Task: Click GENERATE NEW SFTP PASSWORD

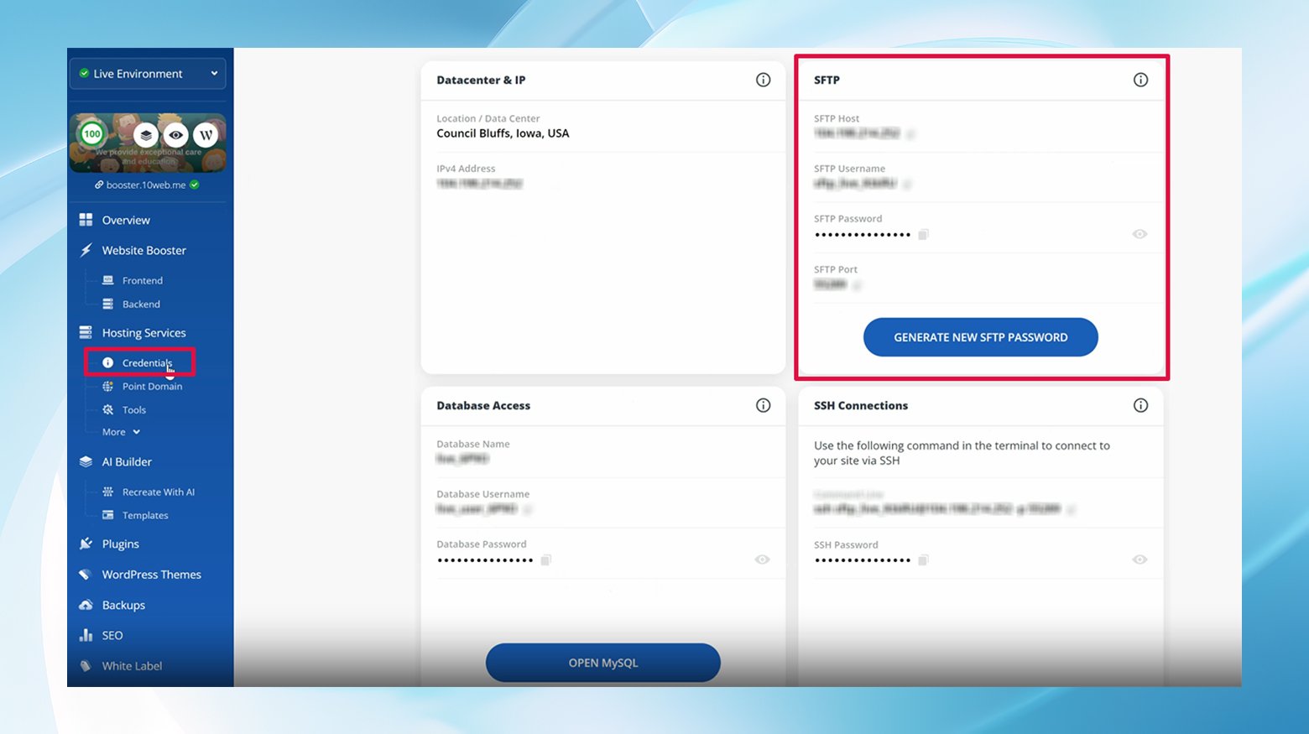Action: 979,336
